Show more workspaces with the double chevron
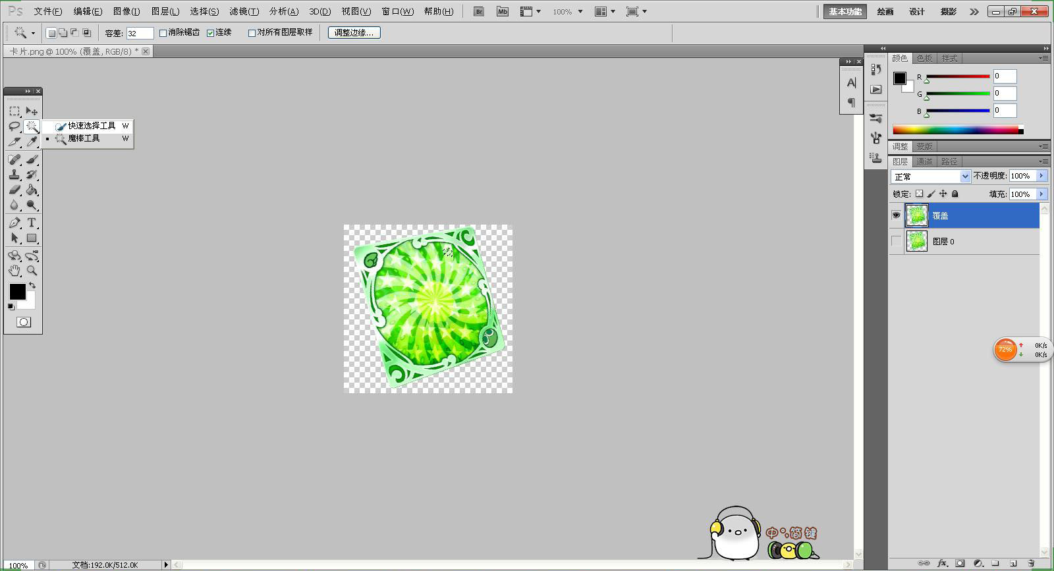 (974, 12)
